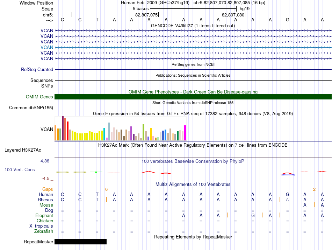The height and width of the screenshot is (250, 332).
Task: Click the red PhyloP peak above the blue bar
Action: pyautogui.click(x=287, y=173)
